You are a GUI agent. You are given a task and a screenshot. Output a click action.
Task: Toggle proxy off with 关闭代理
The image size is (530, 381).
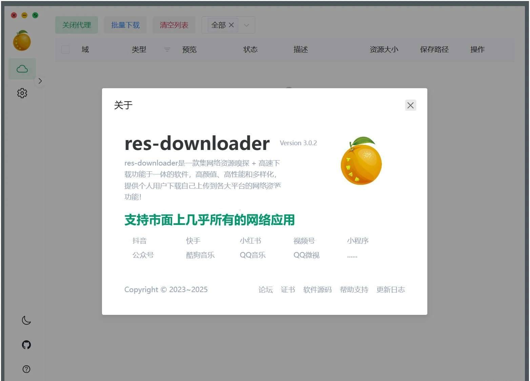click(x=77, y=25)
